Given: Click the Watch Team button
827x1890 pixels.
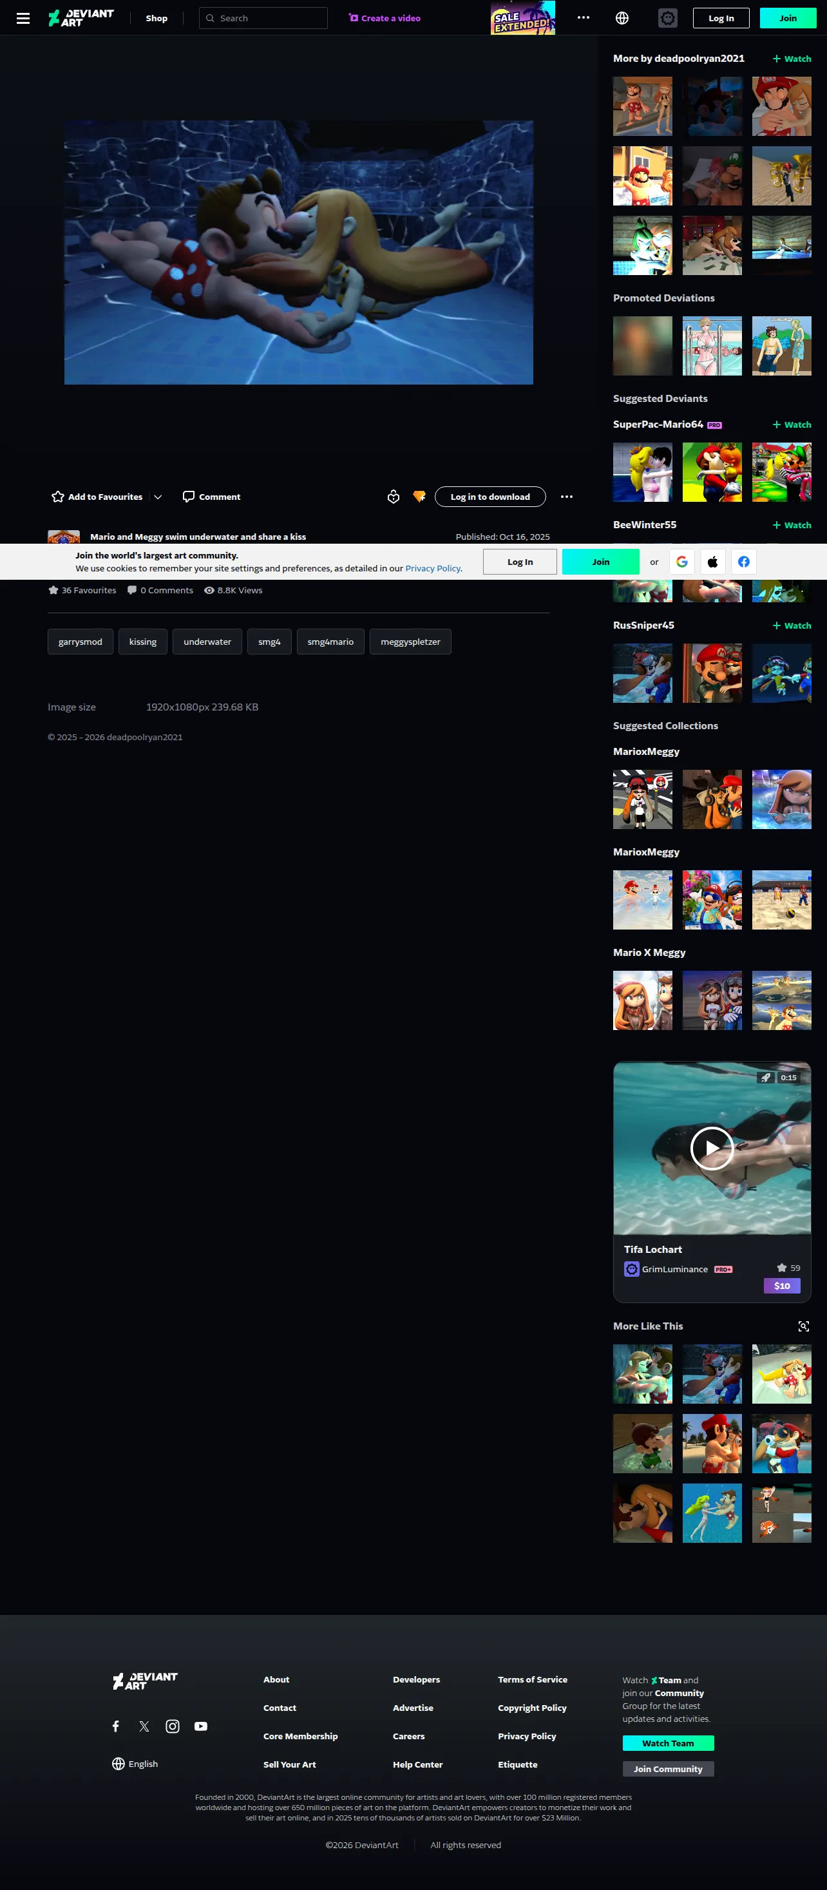Looking at the screenshot, I should click(x=668, y=1743).
